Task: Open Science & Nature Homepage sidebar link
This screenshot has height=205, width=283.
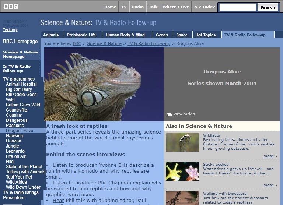Action: (x=20, y=54)
